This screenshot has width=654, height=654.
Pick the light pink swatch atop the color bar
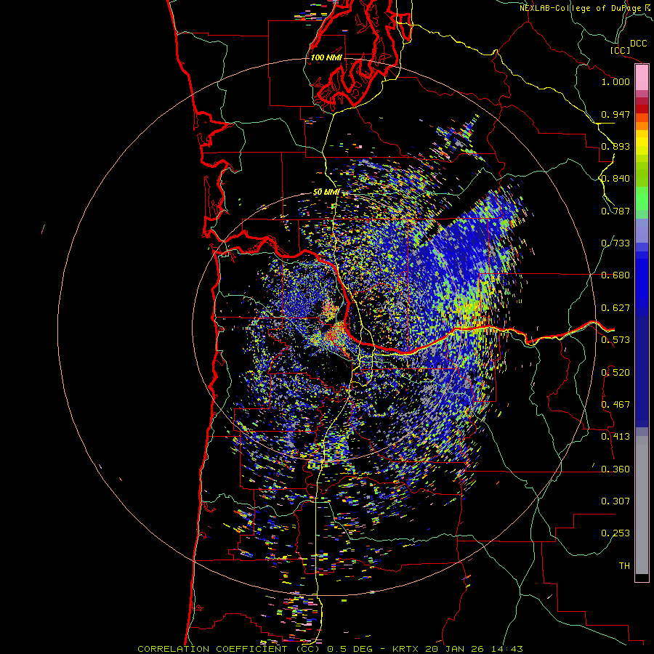642,78
